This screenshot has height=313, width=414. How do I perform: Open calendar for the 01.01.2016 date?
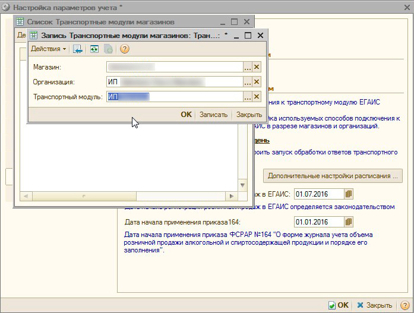point(349,222)
